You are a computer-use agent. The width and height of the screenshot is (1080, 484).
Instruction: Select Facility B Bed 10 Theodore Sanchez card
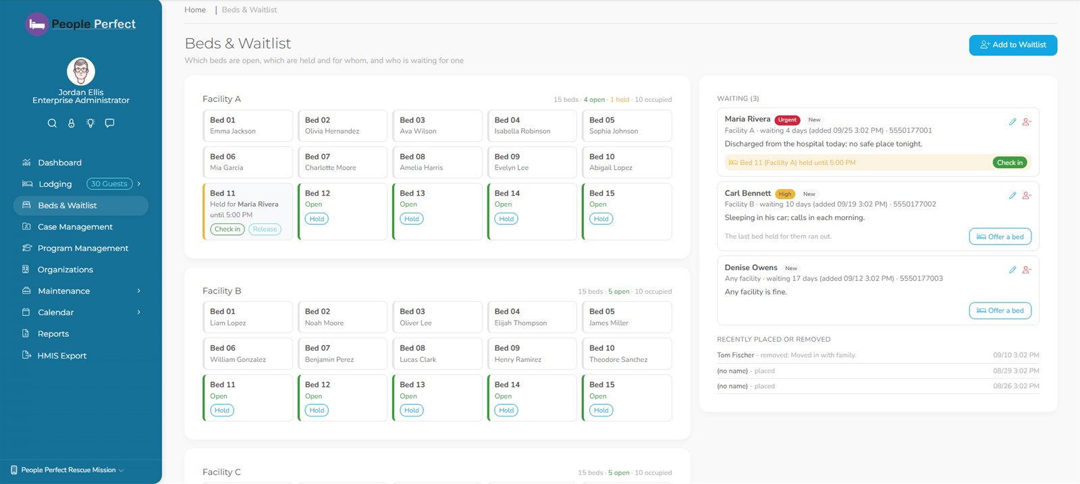point(627,354)
